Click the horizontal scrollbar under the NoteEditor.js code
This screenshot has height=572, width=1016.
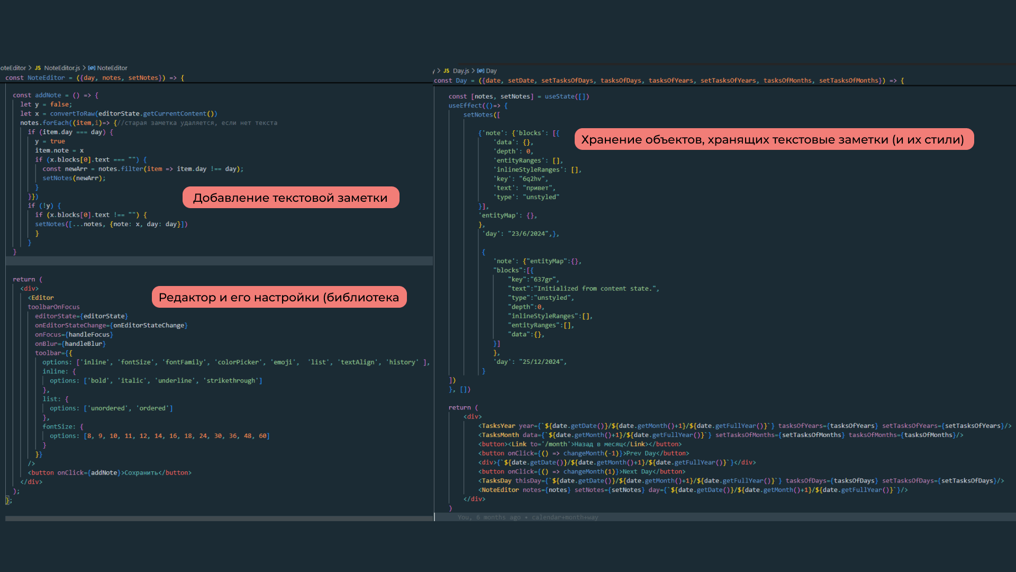219,519
